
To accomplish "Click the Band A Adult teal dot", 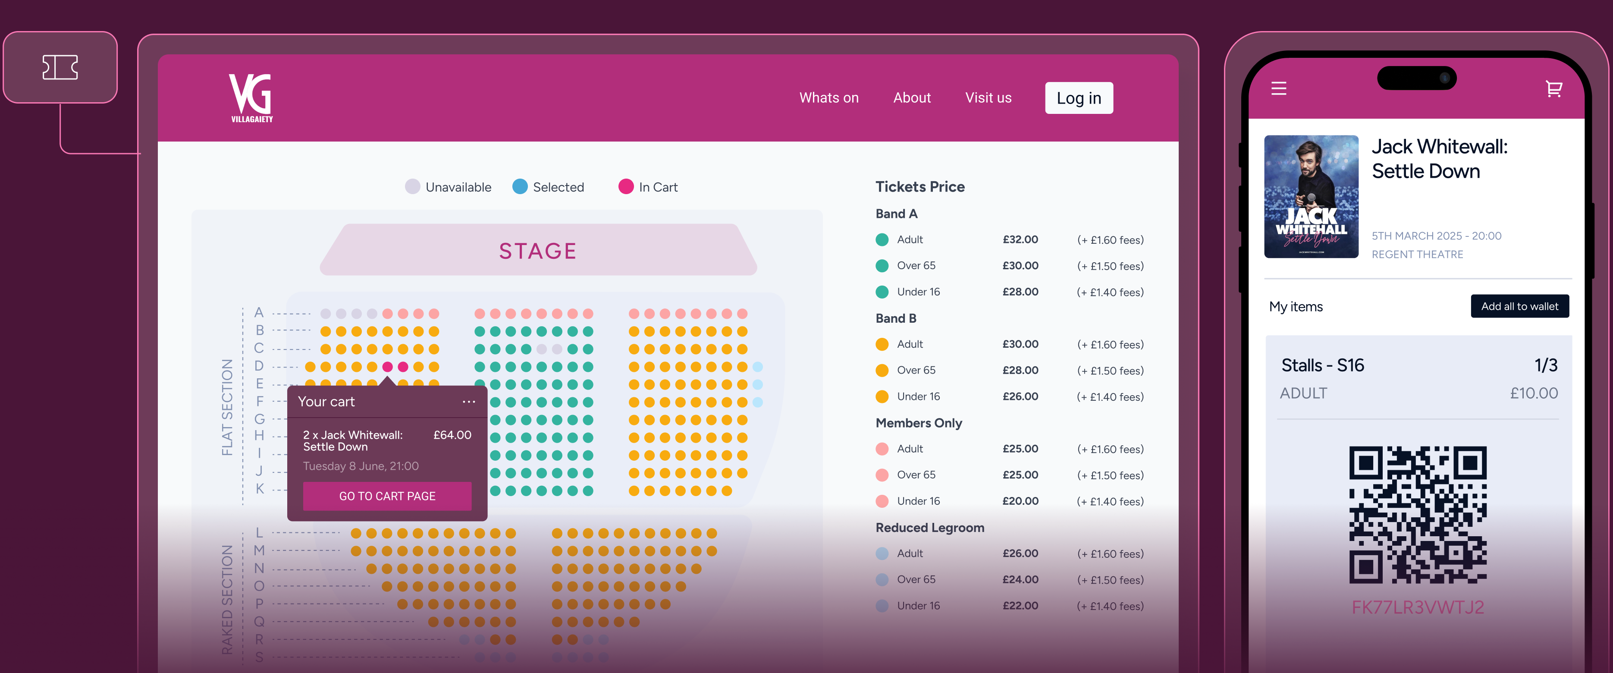I will (x=882, y=239).
